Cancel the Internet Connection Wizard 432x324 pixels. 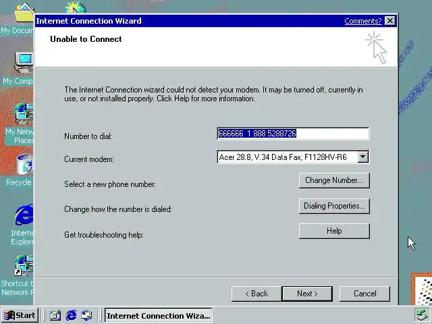tap(364, 294)
